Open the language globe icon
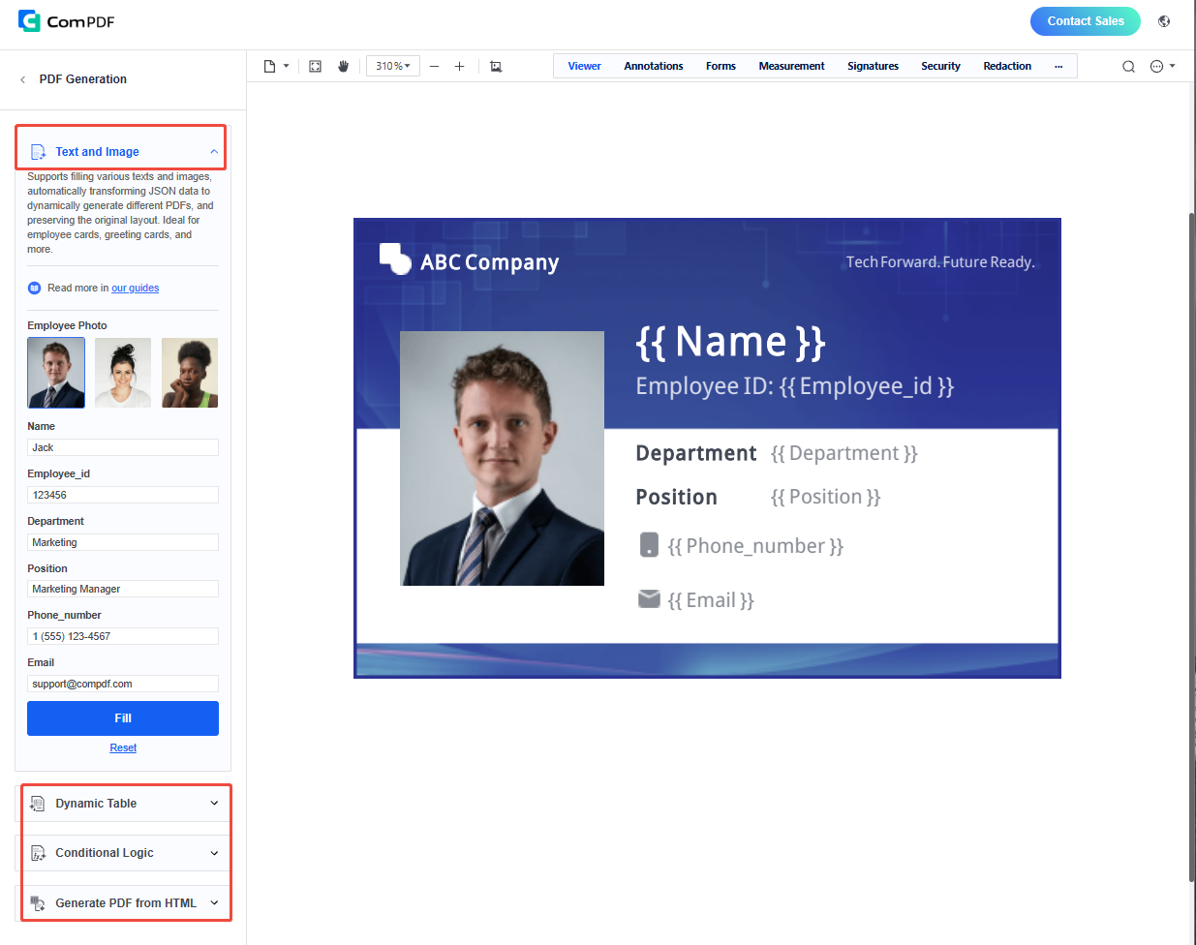Screen dimensions: 1196x945 pyautogui.click(x=1164, y=21)
